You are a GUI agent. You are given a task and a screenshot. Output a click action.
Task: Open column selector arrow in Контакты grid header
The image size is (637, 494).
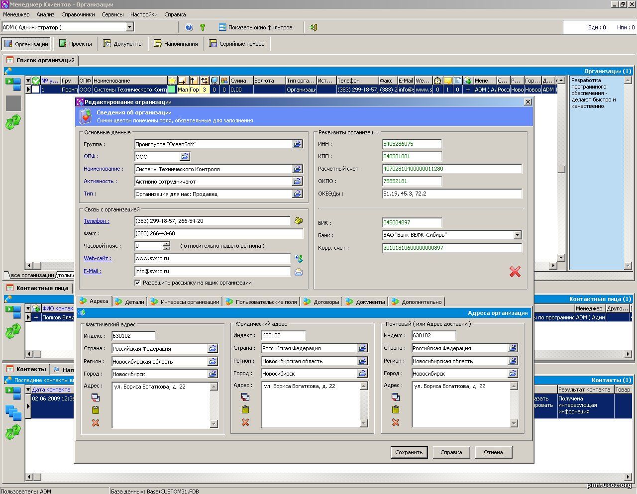point(28,390)
